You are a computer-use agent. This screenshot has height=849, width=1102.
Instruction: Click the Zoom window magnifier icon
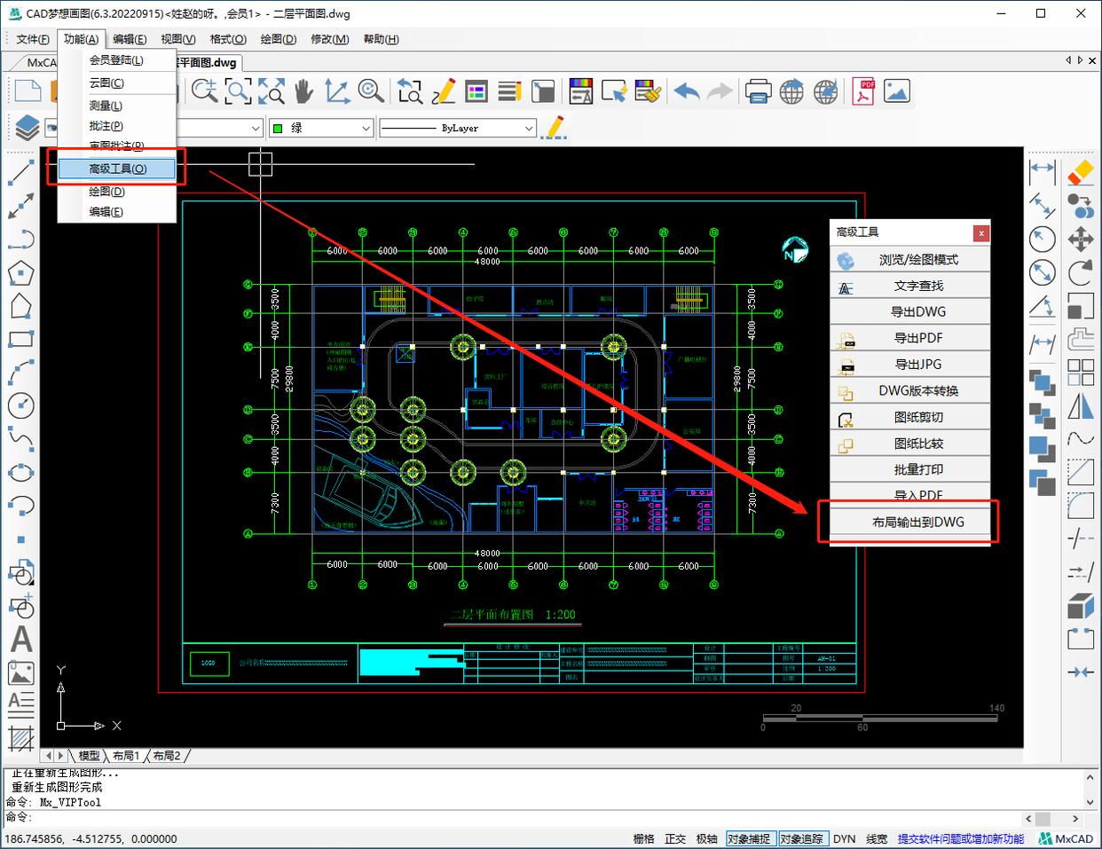tap(238, 91)
